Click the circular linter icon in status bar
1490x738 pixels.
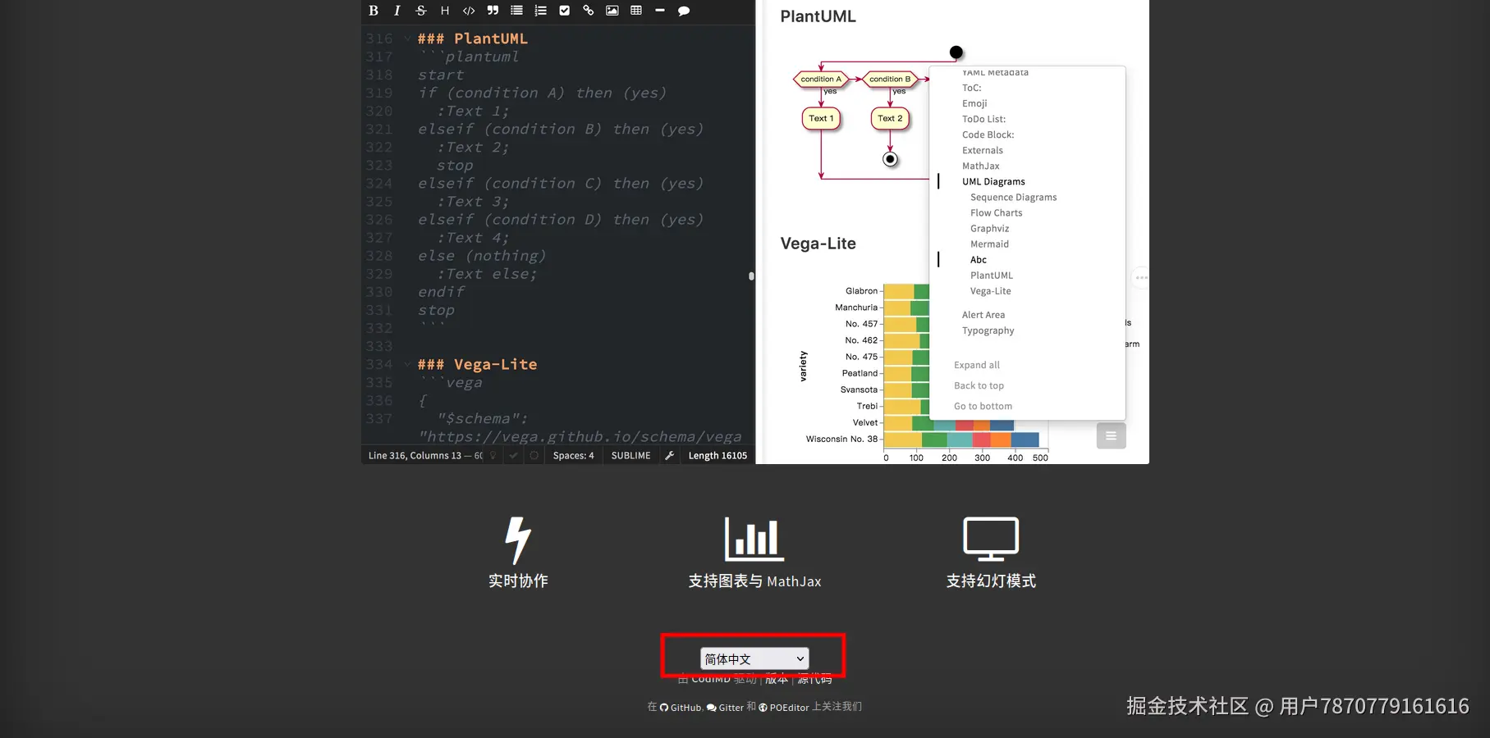point(534,455)
